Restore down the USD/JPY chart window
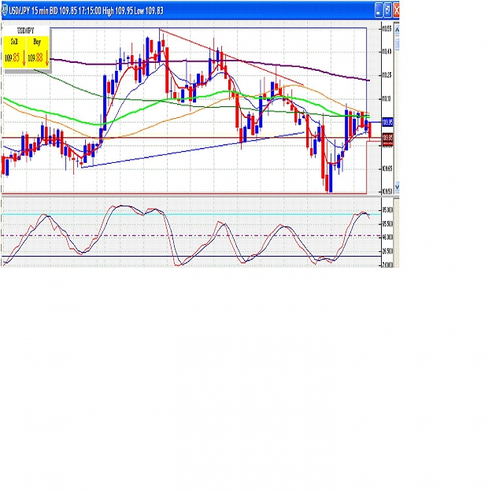The width and height of the screenshot is (492, 492). pos(388,10)
